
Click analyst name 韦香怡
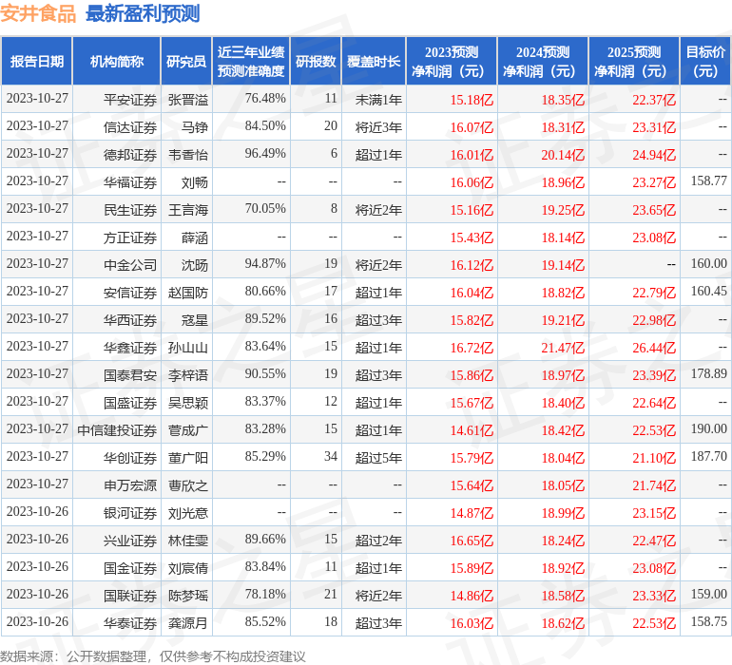click(x=187, y=155)
